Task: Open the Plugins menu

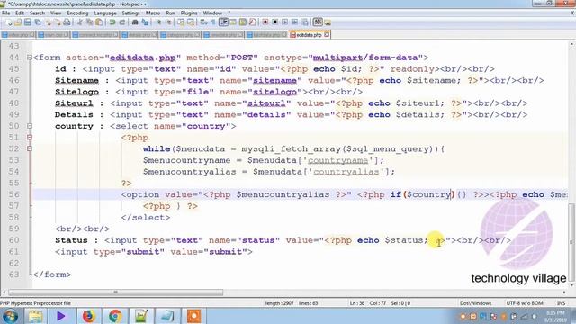Action: pyautogui.click(x=189, y=13)
